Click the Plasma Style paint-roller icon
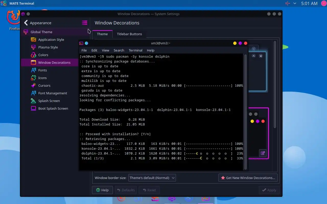 [33, 47]
